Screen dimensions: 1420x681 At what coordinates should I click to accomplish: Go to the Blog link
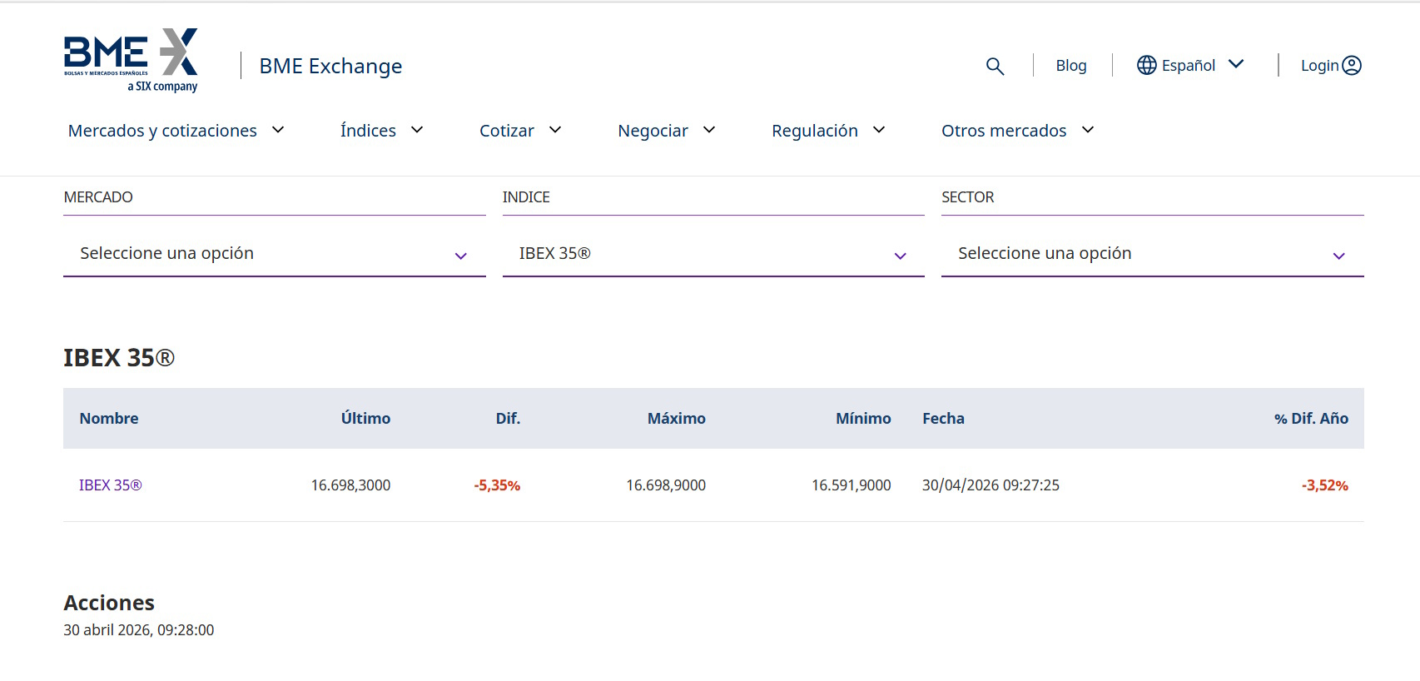pyautogui.click(x=1070, y=66)
